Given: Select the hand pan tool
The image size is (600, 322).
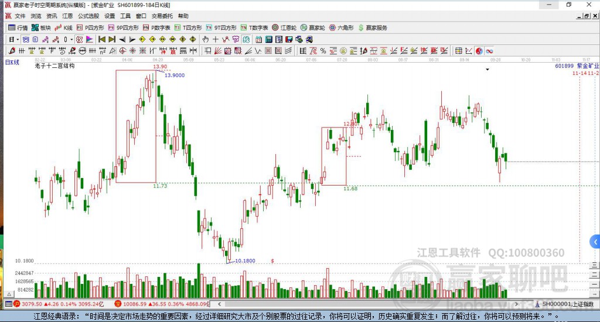Looking at the screenshot, I should [x=205, y=39].
